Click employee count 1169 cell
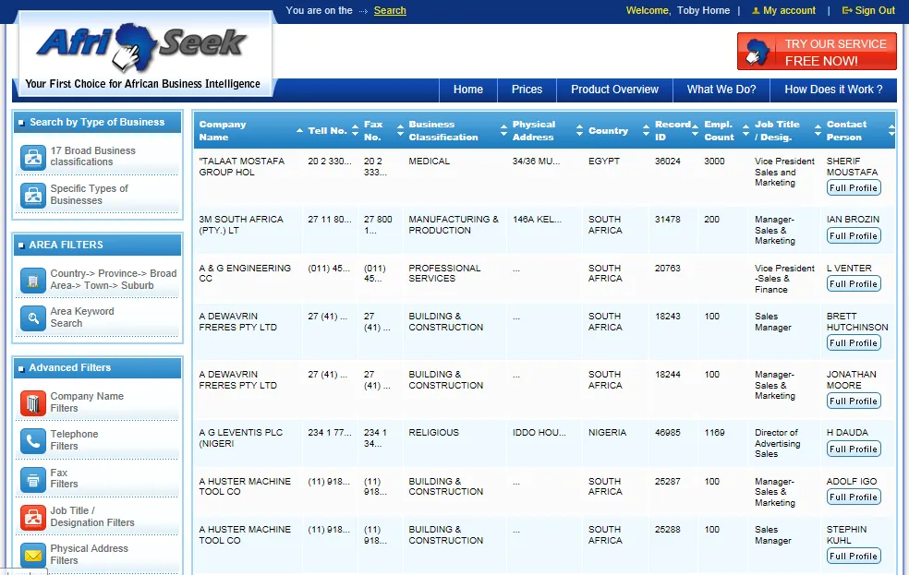 (x=714, y=433)
